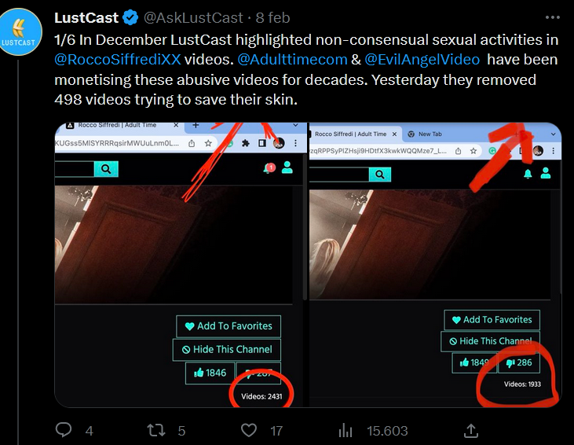Toggle Add To Favorites in left screenshot
The height and width of the screenshot is (445, 574).
tap(229, 326)
